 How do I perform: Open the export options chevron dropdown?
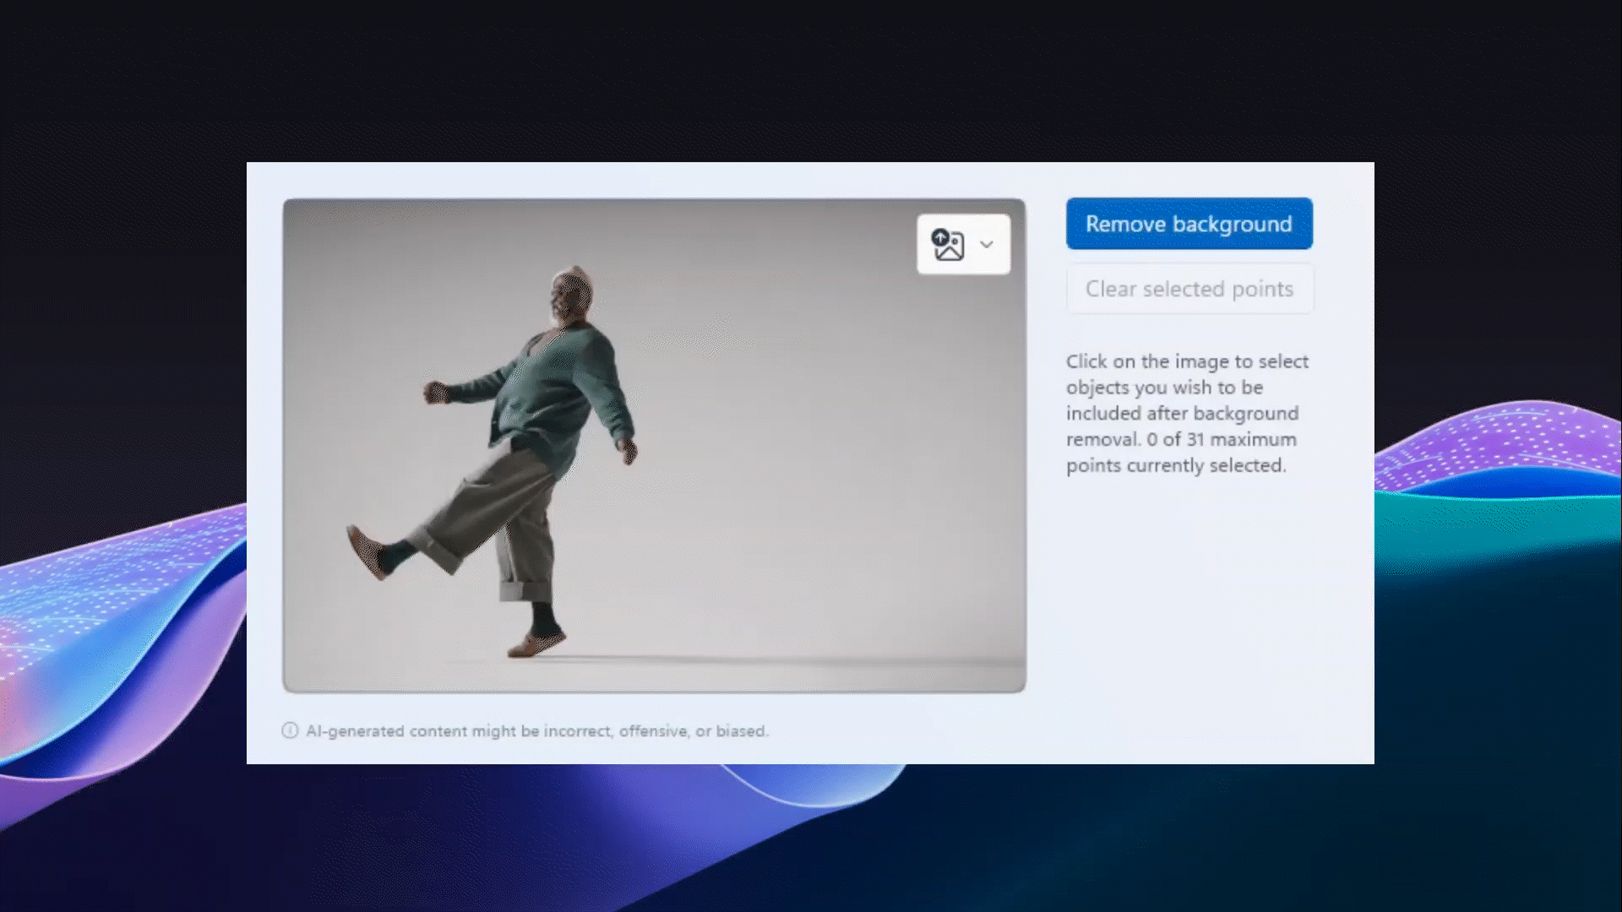tap(985, 246)
